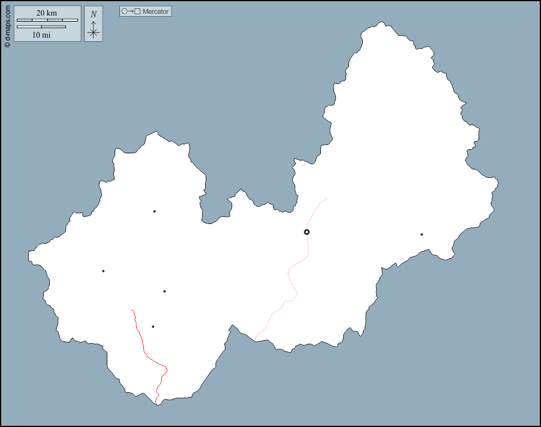Select the northernmost city dot
The height and width of the screenshot is (427, 541).
[x=154, y=211]
